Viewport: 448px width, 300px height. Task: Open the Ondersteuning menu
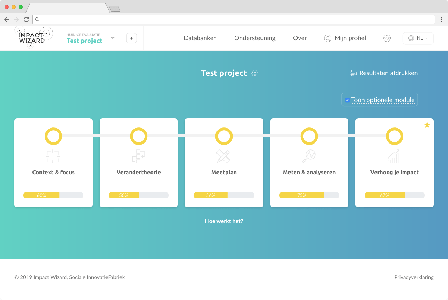pyautogui.click(x=255, y=38)
